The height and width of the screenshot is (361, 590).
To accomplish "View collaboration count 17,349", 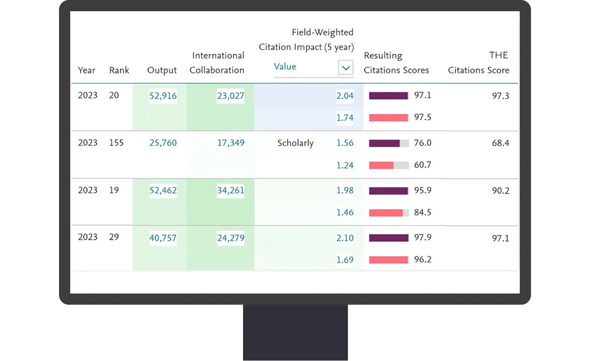I will [231, 143].
